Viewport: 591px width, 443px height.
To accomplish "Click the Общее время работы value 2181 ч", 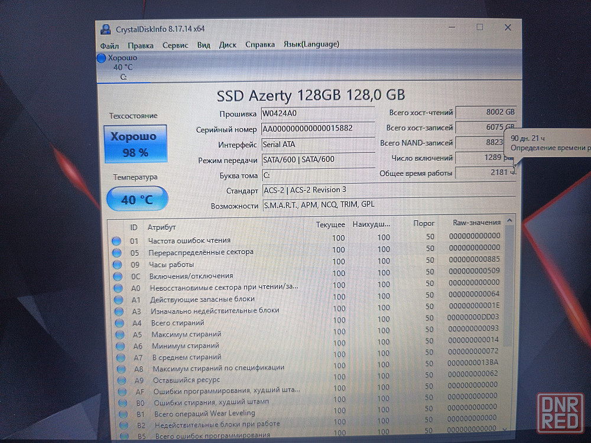I will [x=485, y=172].
